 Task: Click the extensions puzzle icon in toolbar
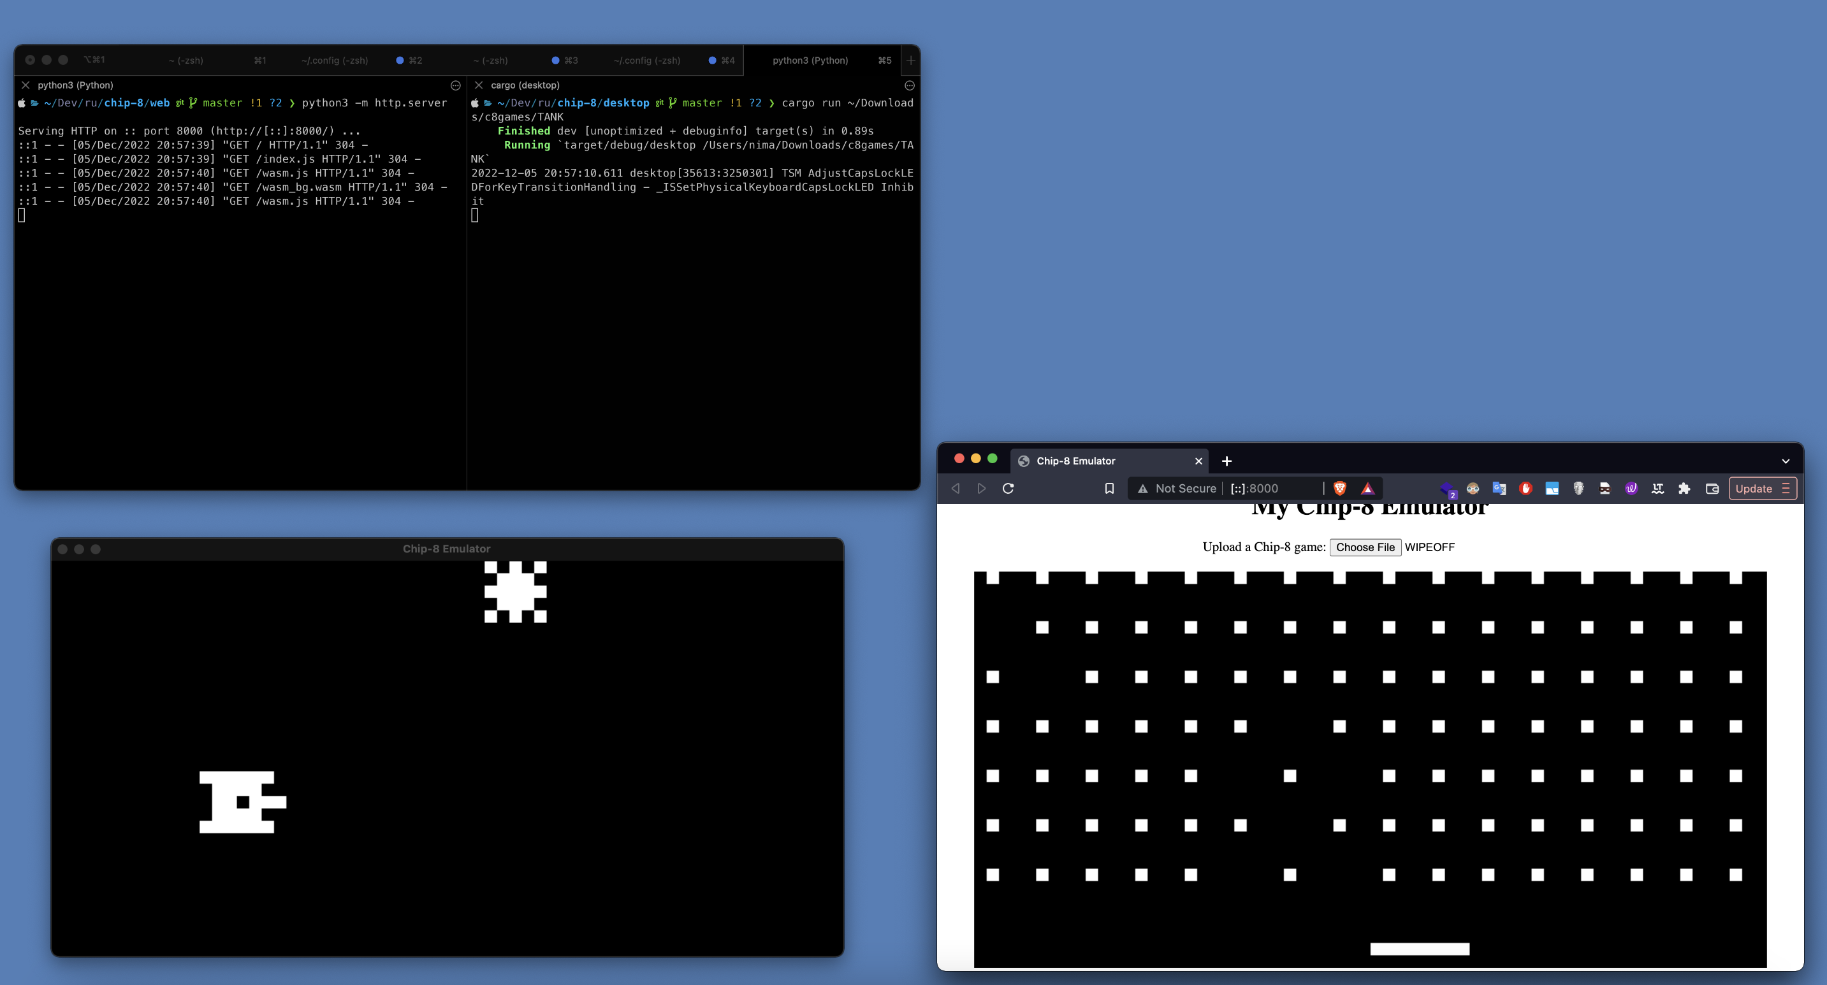[1683, 487]
